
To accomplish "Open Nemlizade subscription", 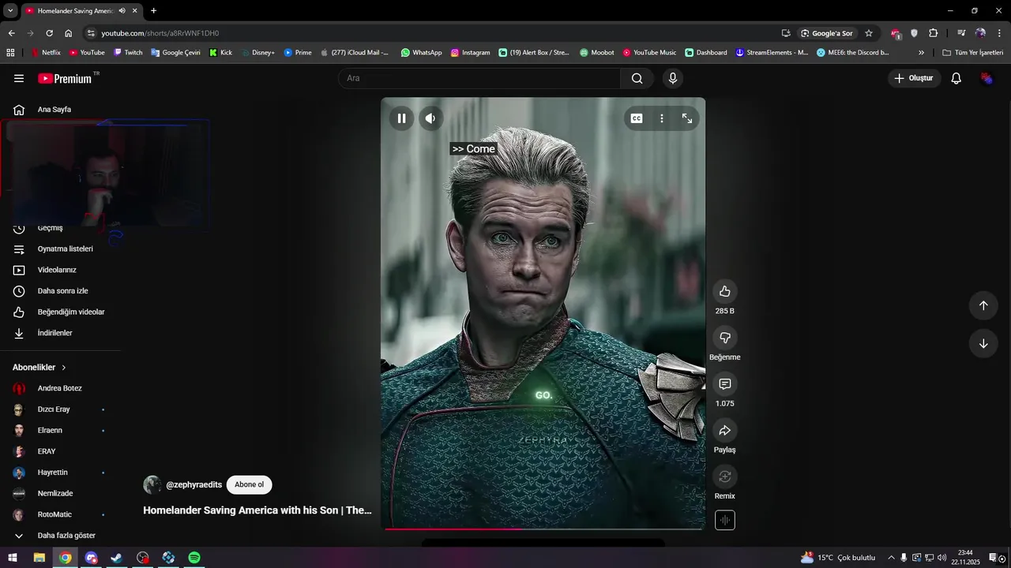I will pyautogui.click(x=60, y=493).
